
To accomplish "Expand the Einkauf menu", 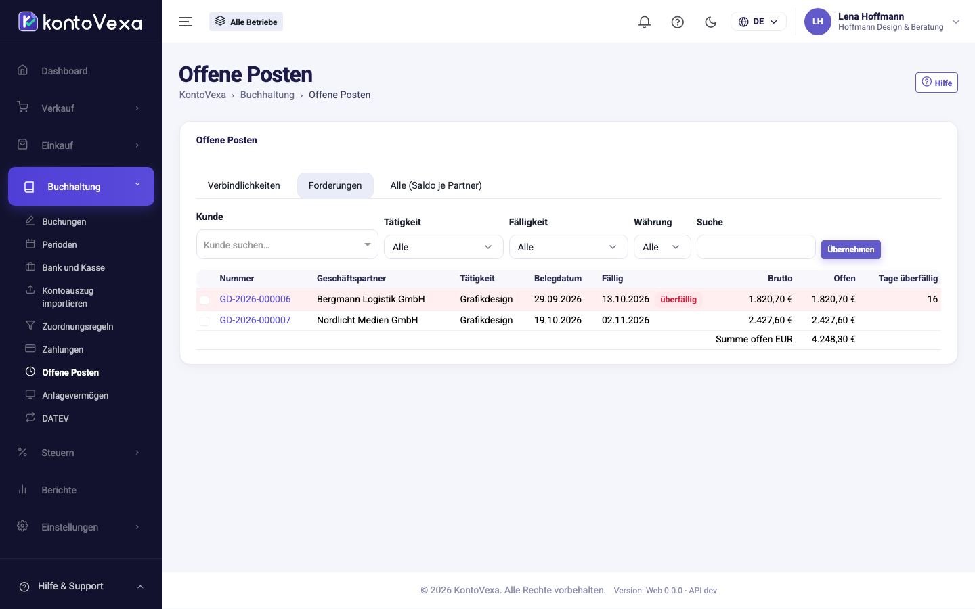I will (81, 145).
